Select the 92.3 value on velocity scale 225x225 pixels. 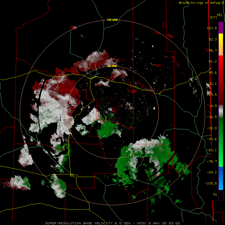213,39
